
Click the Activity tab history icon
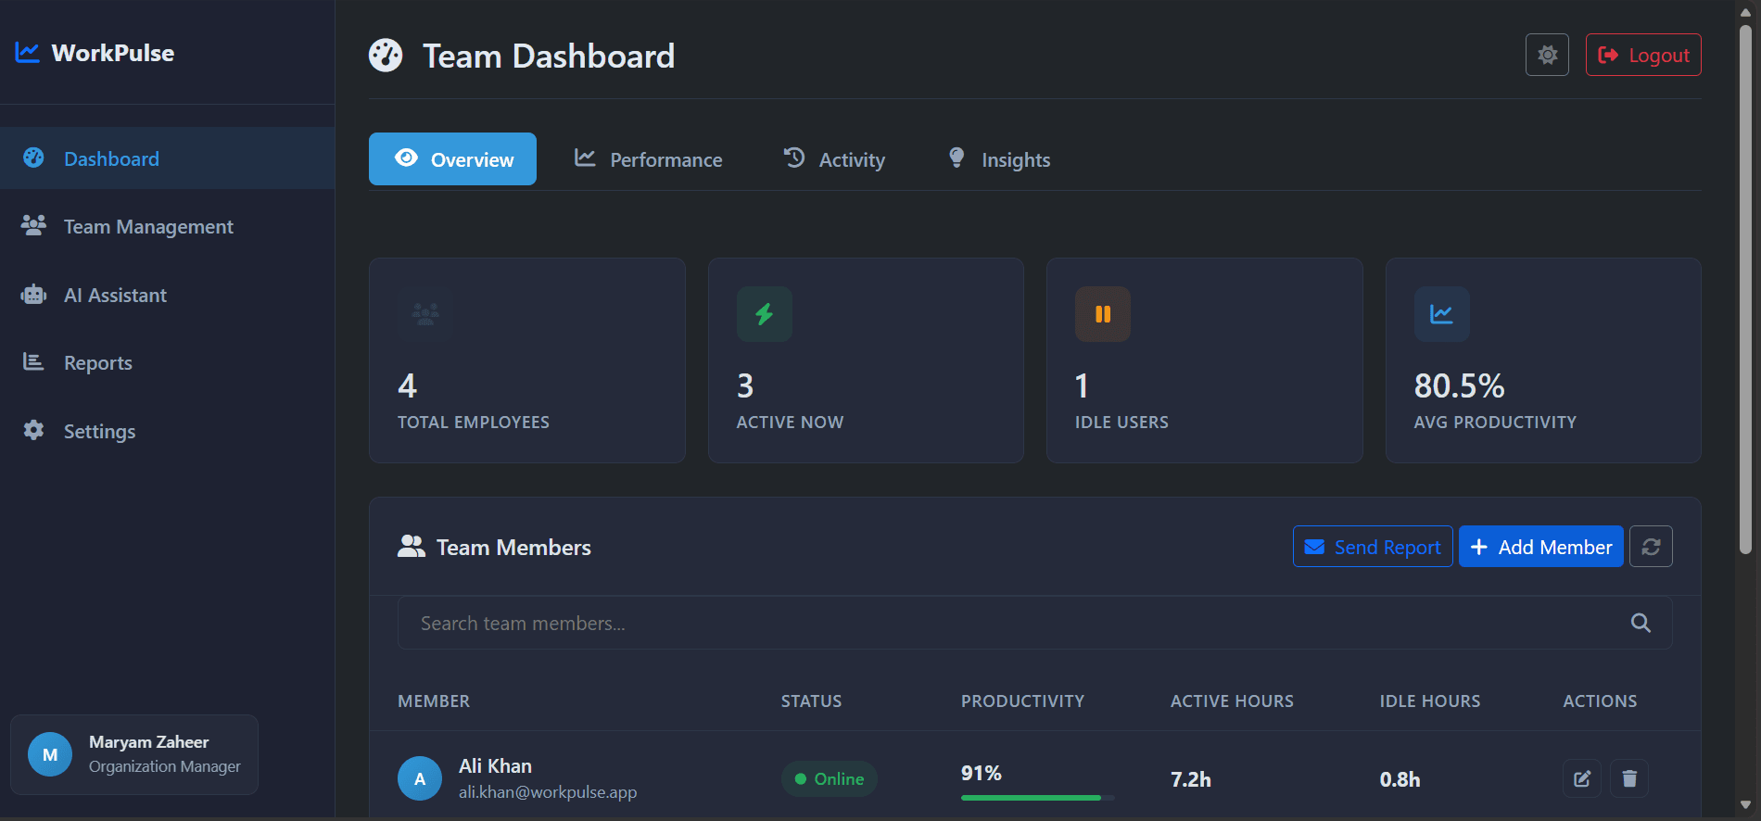[x=794, y=158]
